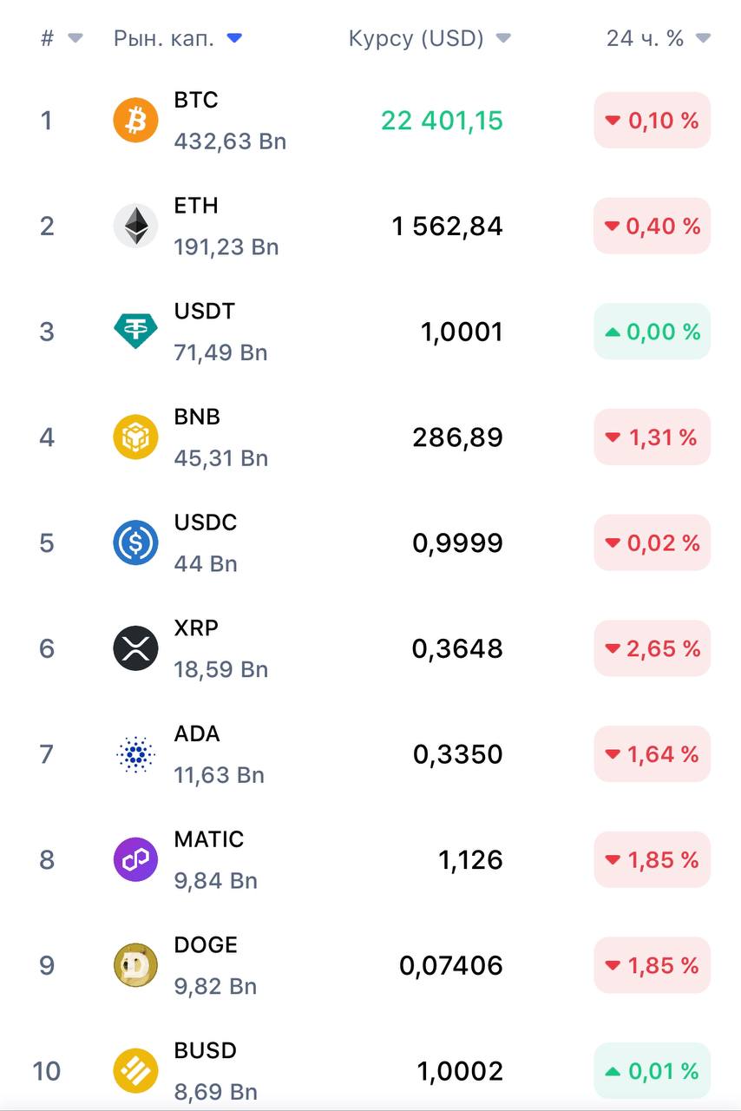
Task: Click the Polygon MATIC icon
Action: click(x=135, y=859)
